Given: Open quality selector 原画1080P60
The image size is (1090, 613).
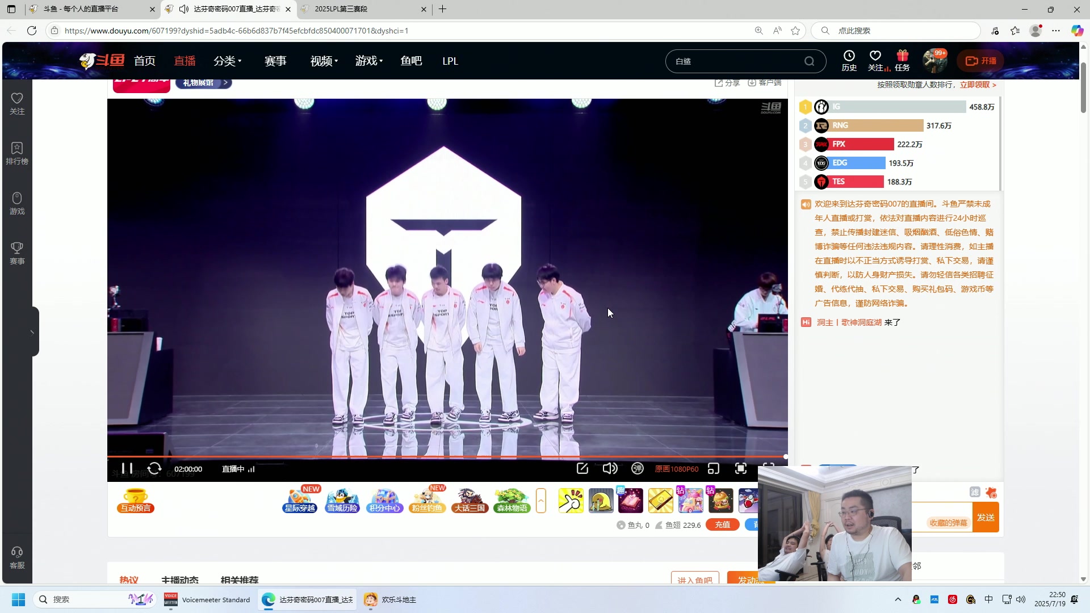Looking at the screenshot, I should 677,469.
